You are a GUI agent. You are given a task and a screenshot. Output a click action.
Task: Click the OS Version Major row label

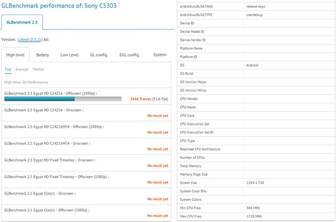pyautogui.click(x=193, y=82)
